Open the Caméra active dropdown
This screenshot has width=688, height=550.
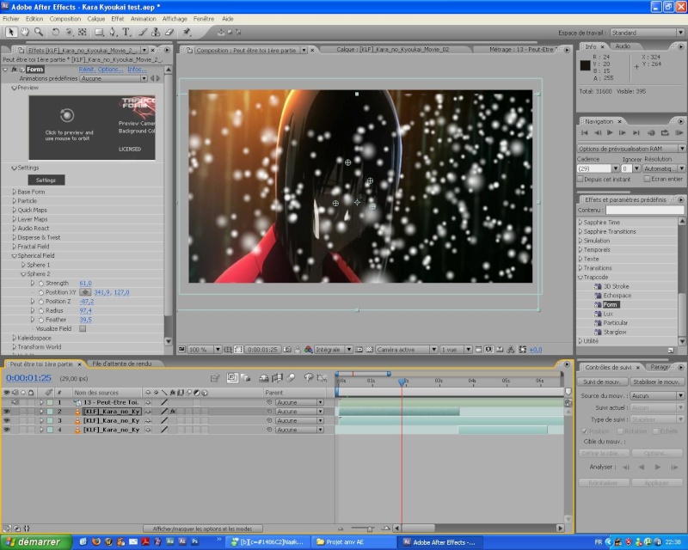pyautogui.click(x=406, y=350)
